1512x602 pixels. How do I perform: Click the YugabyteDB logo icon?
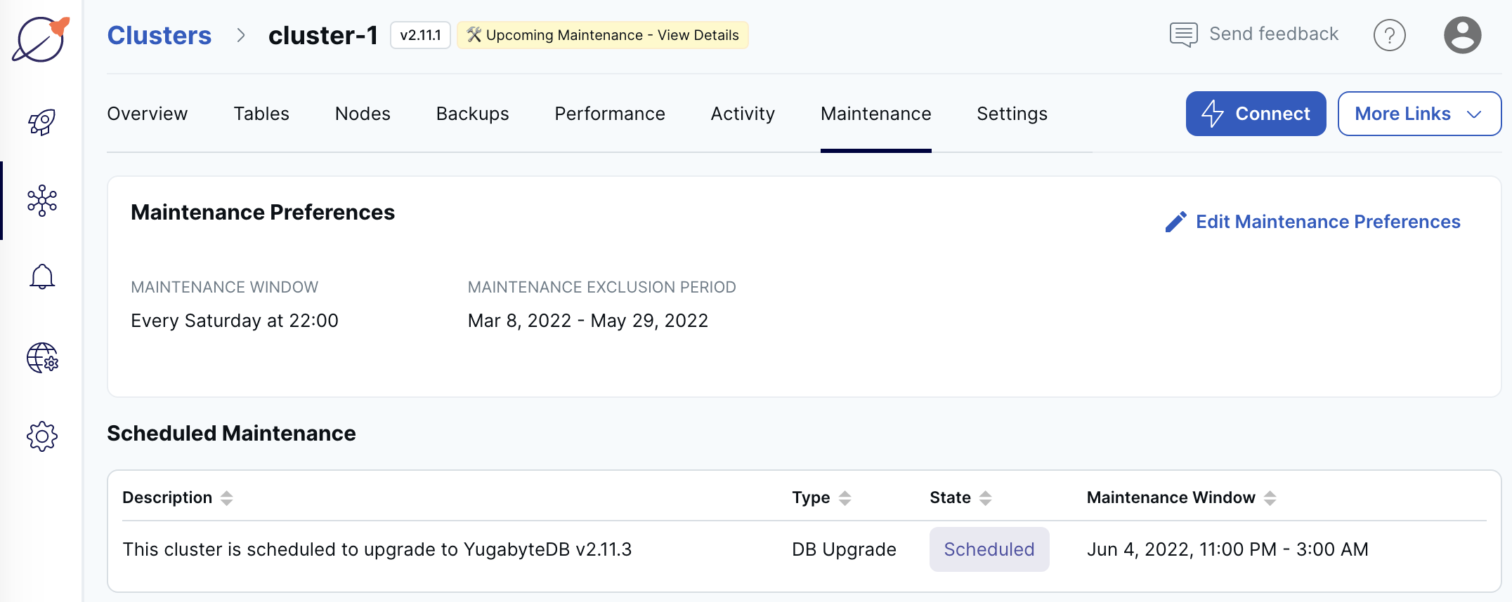click(x=41, y=39)
